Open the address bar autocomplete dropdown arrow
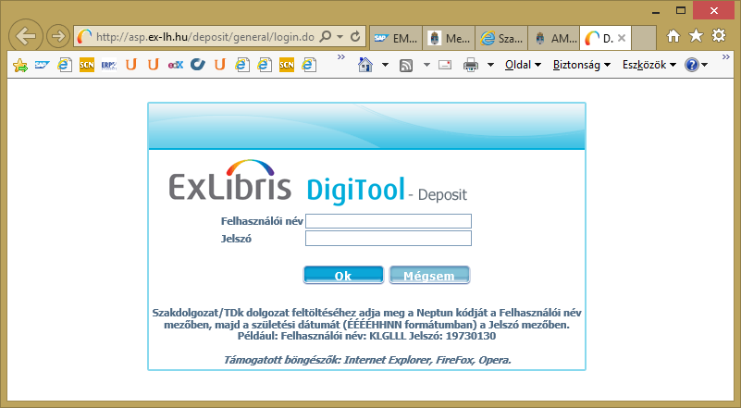The height and width of the screenshot is (408, 741). (x=340, y=37)
